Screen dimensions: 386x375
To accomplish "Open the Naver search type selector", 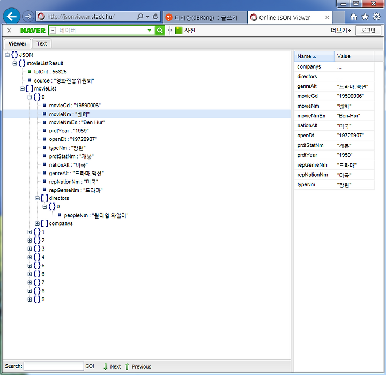I will [53, 31].
